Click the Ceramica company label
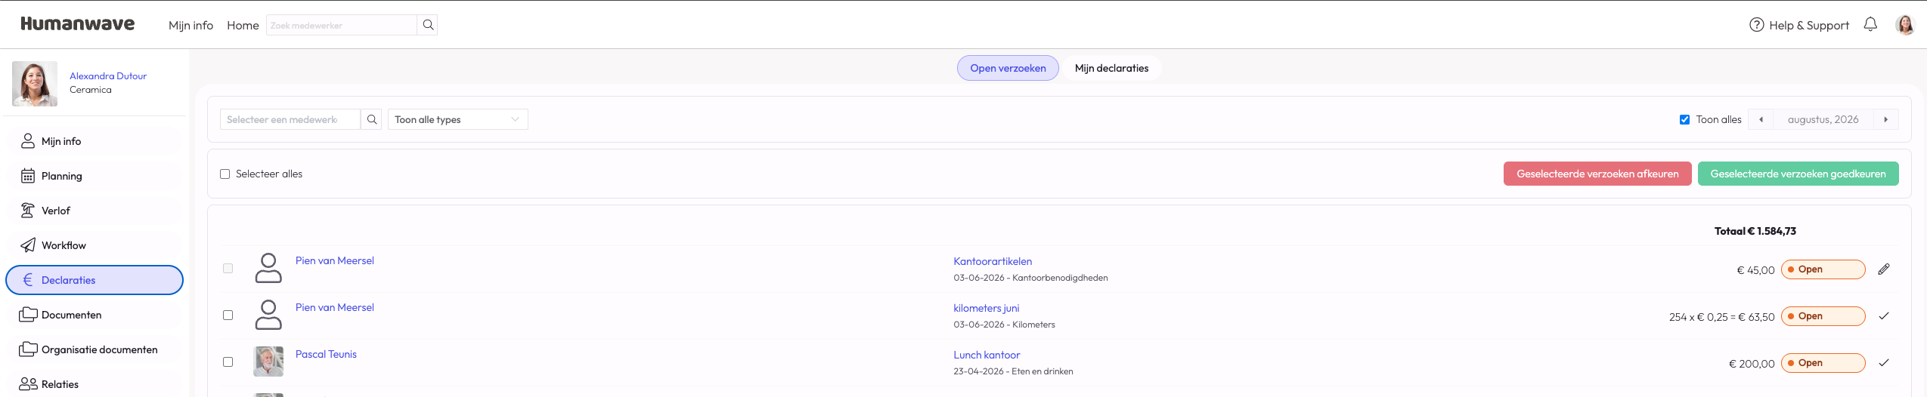Image resolution: width=1927 pixels, height=397 pixels. click(x=91, y=89)
